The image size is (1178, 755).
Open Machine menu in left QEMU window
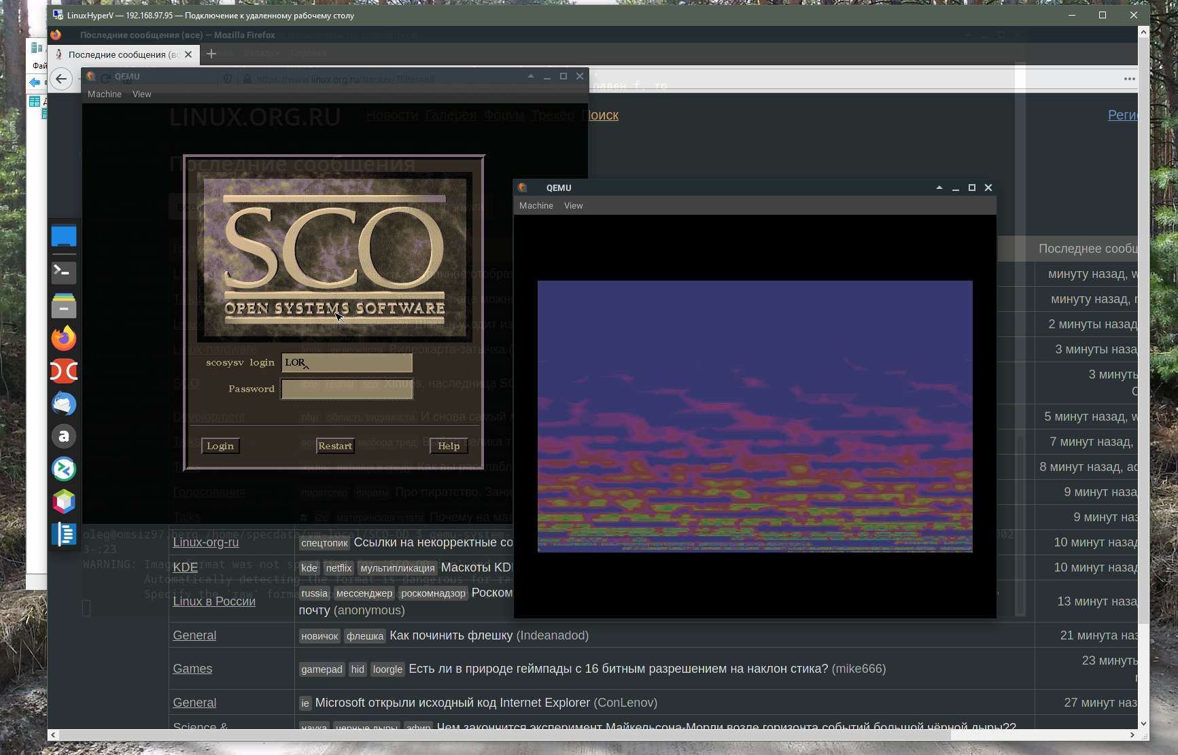[x=105, y=94]
